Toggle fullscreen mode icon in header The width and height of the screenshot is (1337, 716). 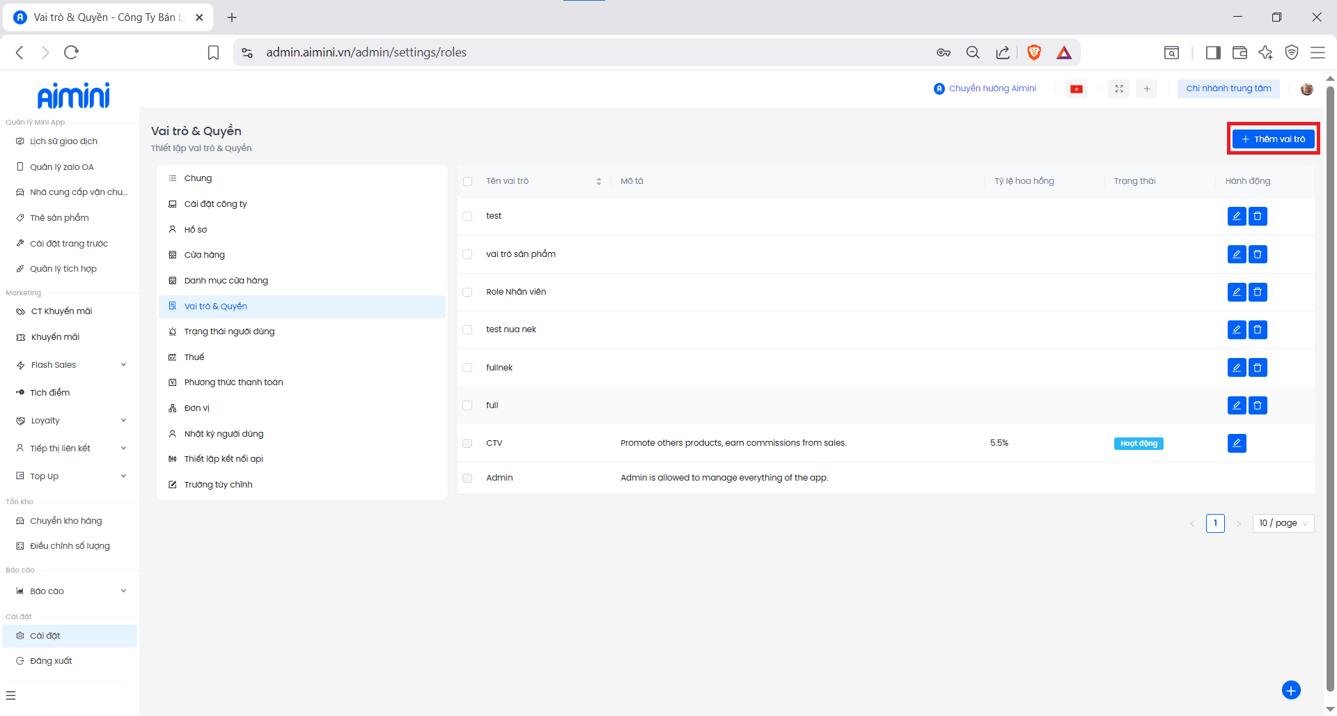1119,88
